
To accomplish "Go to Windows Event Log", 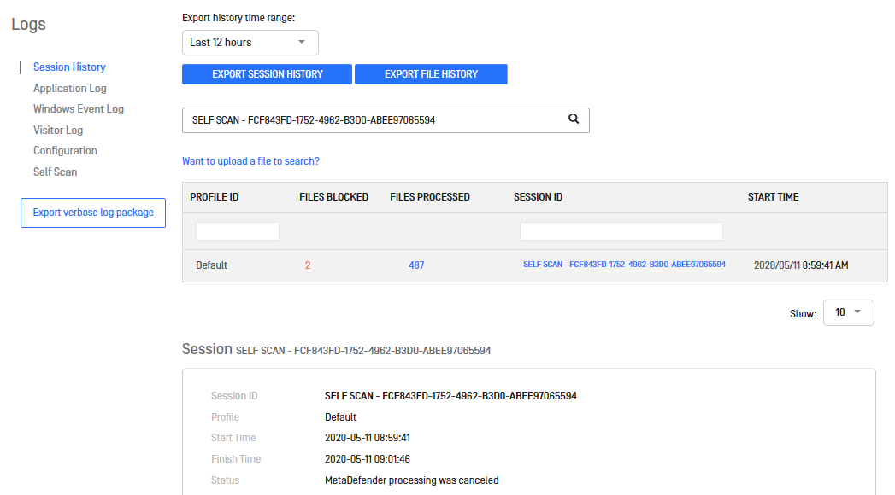I will (78, 108).
